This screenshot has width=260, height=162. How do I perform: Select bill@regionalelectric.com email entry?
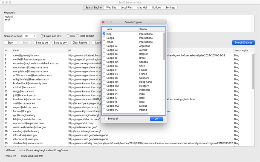(27, 119)
